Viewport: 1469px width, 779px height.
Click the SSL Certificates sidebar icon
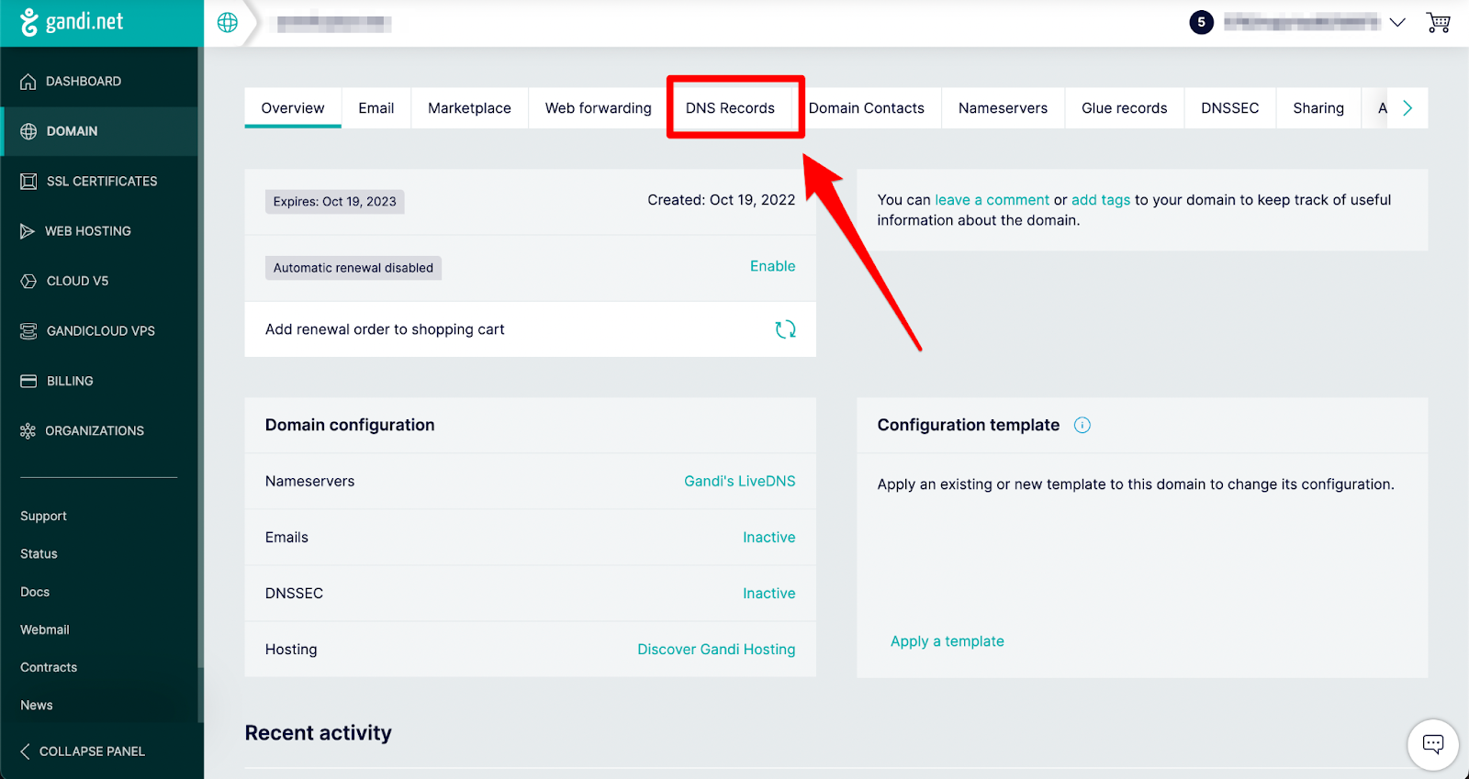[28, 182]
